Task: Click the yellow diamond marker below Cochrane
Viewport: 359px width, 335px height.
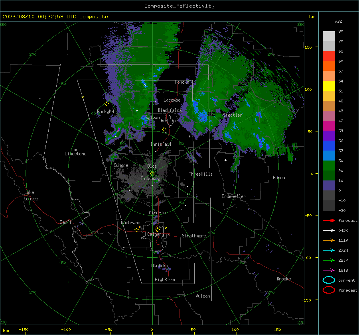Action: (137, 230)
